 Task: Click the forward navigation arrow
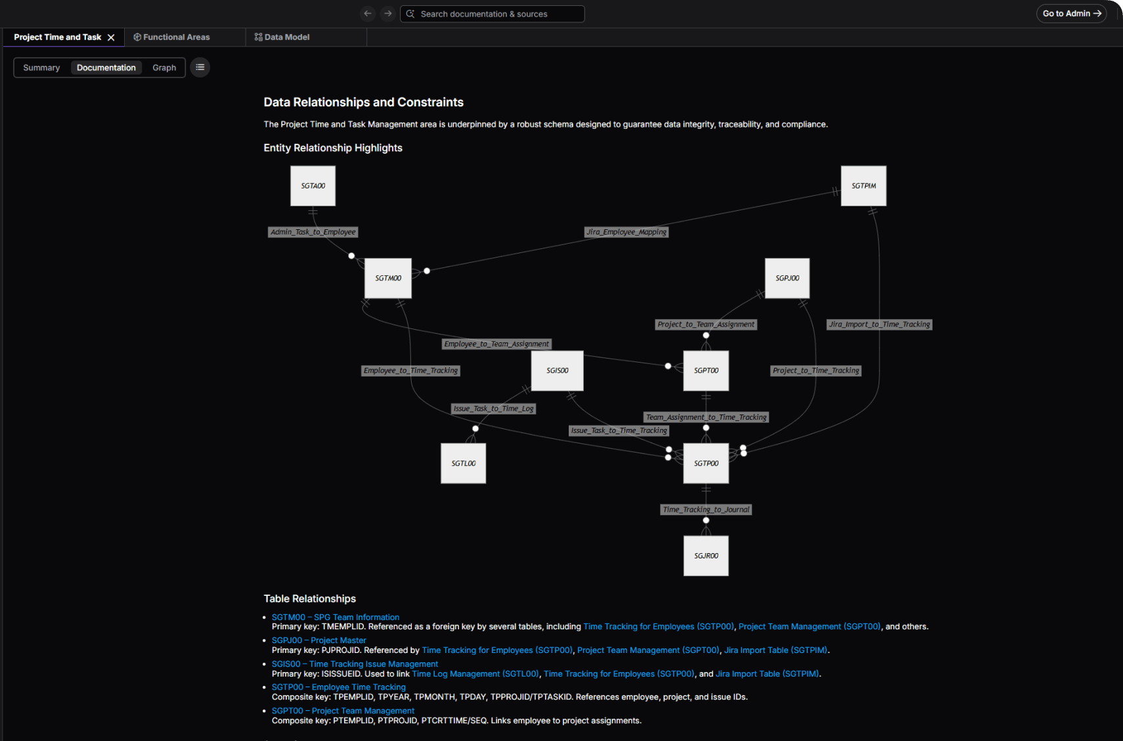(388, 13)
